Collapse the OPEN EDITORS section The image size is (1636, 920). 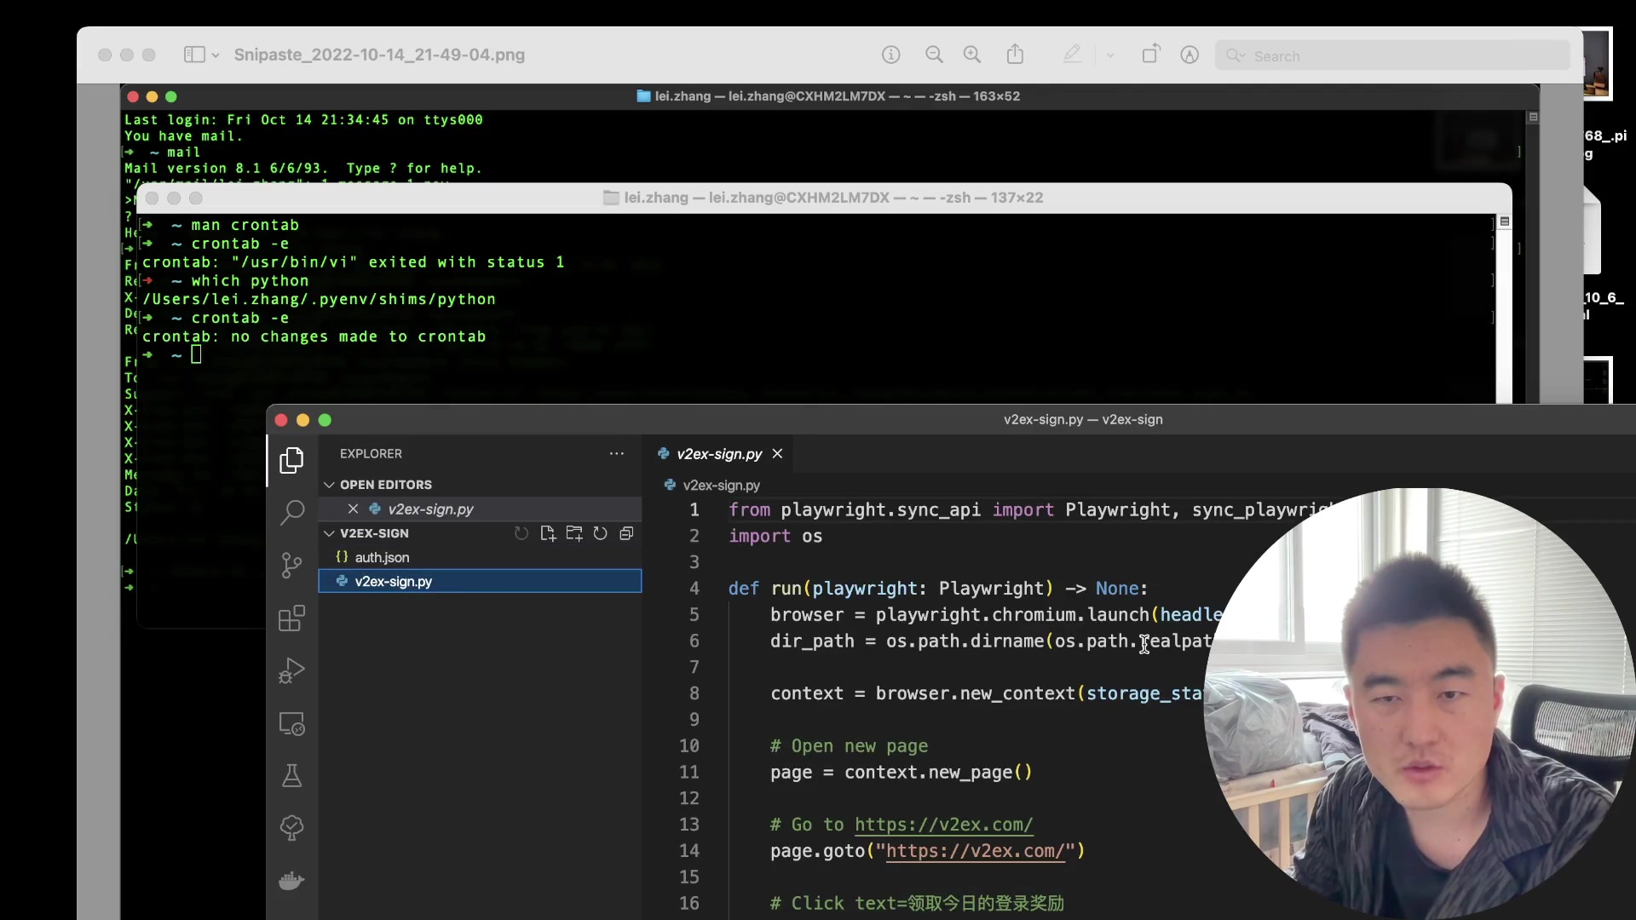[x=329, y=485]
